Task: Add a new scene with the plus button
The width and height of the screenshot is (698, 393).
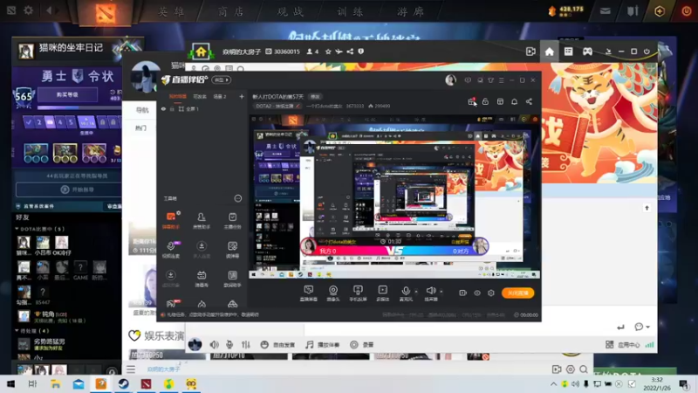Action: 242,97
